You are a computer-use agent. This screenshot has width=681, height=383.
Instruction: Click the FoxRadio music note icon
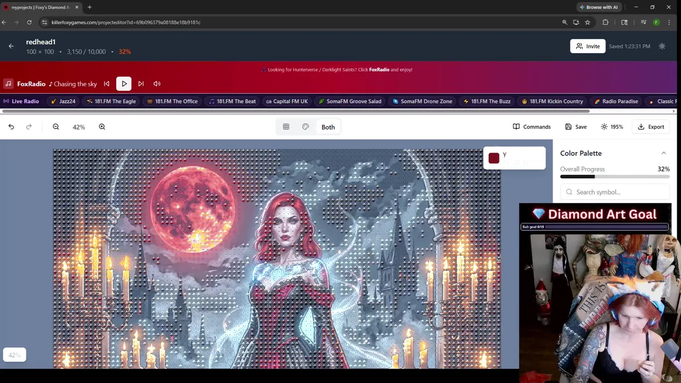(x=8, y=84)
